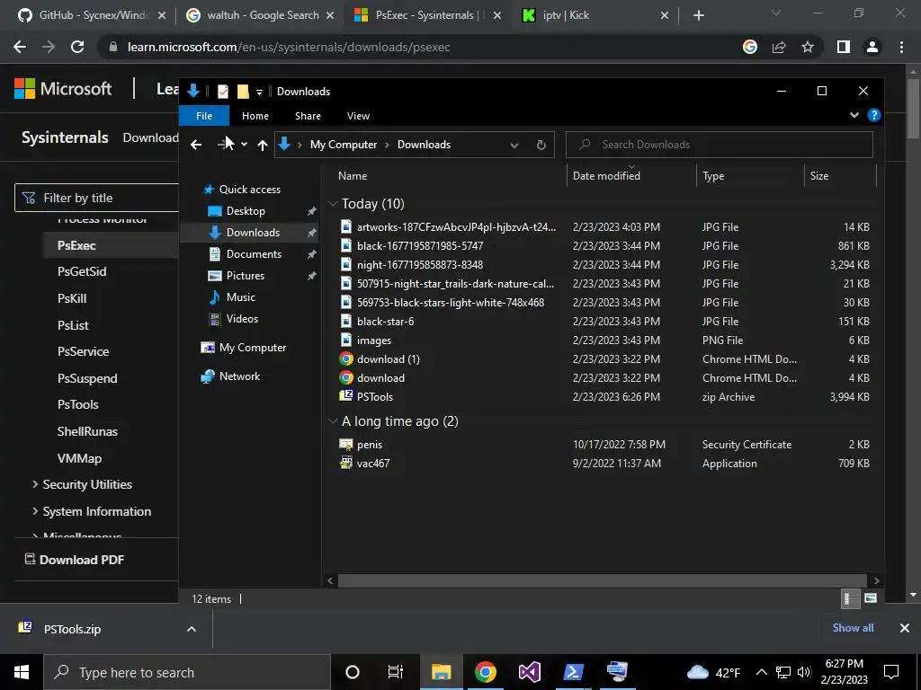Sort files by Date modified column
This screenshot has width=921, height=690.
pyautogui.click(x=606, y=175)
